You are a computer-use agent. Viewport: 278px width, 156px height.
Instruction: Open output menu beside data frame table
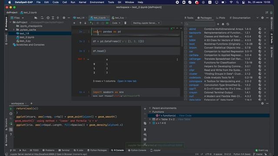click(x=177, y=60)
